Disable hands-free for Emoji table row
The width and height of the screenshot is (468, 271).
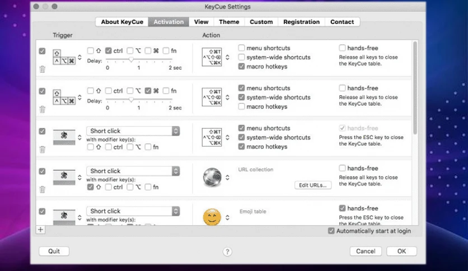[343, 208]
